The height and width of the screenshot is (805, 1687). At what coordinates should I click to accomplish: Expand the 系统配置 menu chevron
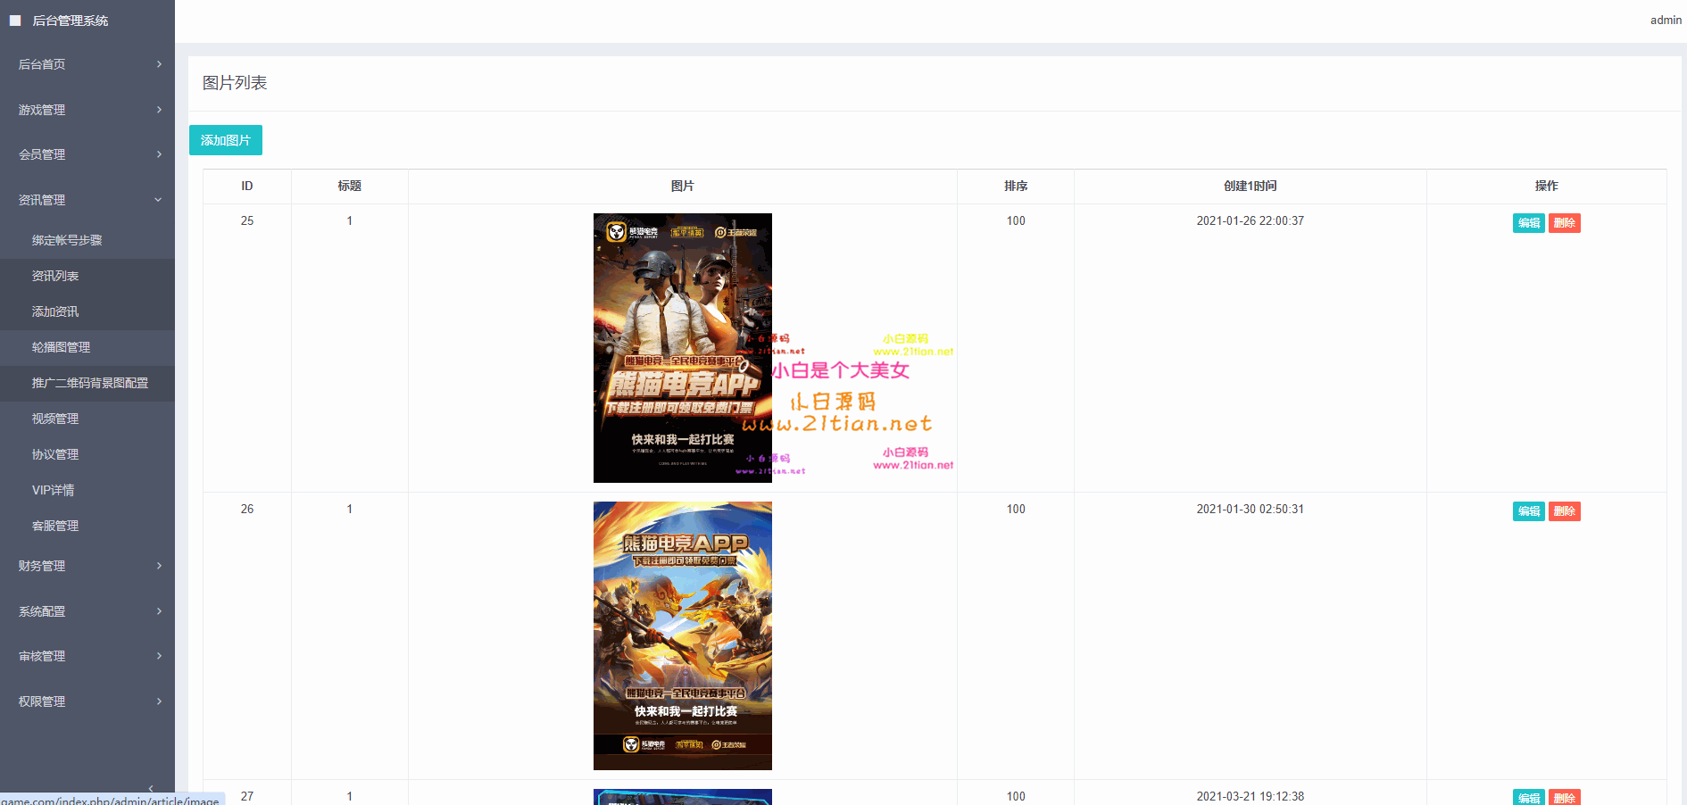(x=159, y=611)
